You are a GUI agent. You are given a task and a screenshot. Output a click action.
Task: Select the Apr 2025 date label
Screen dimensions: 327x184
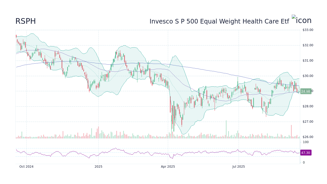click(x=168, y=166)
